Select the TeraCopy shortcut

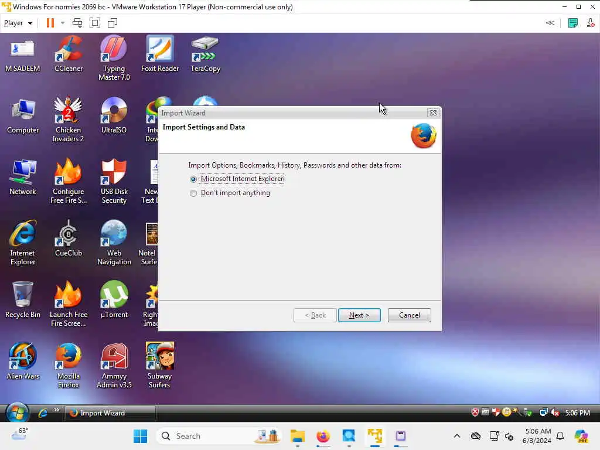coord(206,54)
